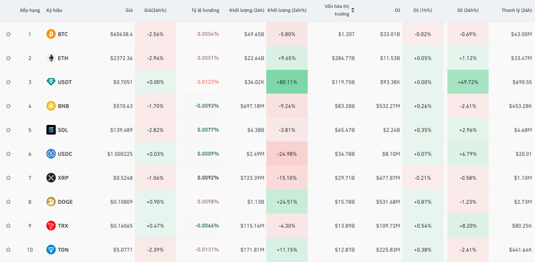Click the Dogecoin DOGE coin icon
Screen dimensions: 535x262
tap(51, 202)
